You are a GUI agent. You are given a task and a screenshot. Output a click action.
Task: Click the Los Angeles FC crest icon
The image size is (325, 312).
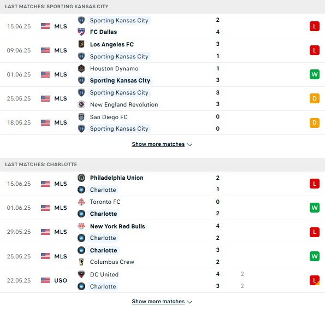point(81,44)
